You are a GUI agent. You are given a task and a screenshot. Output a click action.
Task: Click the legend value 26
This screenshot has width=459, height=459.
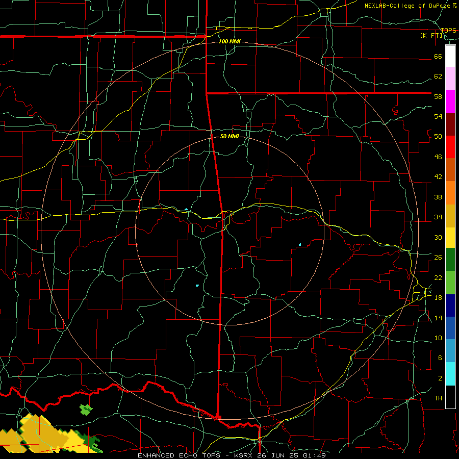[438, 258]
